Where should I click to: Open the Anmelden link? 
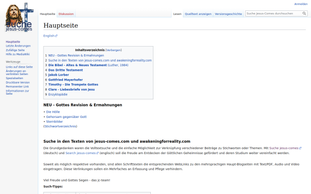click(x=301, y=4)
